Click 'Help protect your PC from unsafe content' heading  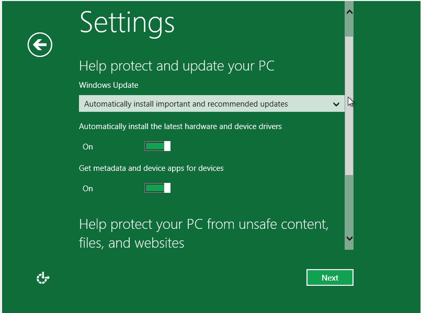click(204, 234)
